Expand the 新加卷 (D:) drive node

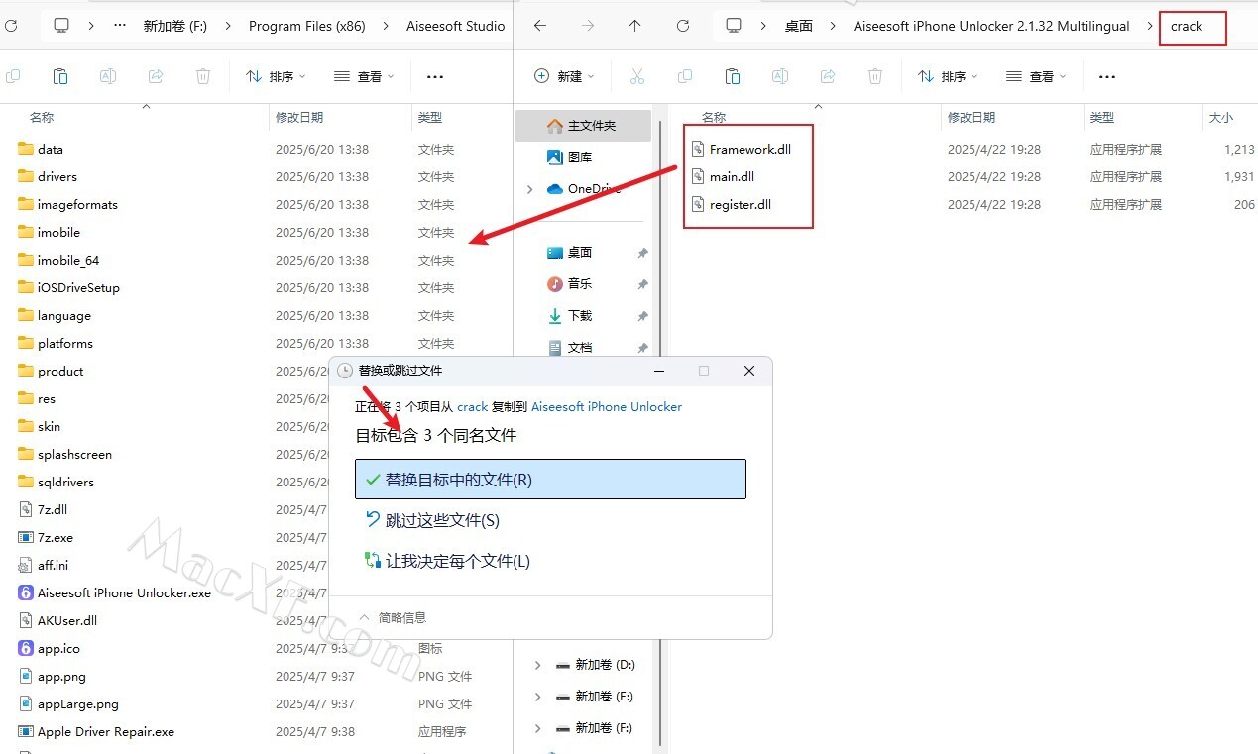tap(538, 665)
